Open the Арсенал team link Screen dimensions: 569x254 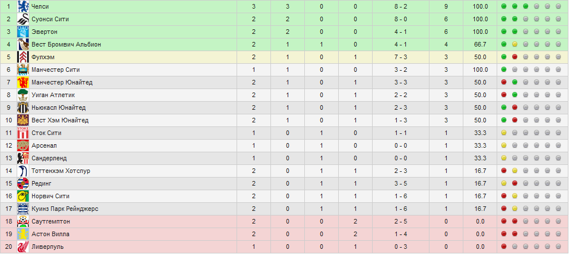pos(44,146)
